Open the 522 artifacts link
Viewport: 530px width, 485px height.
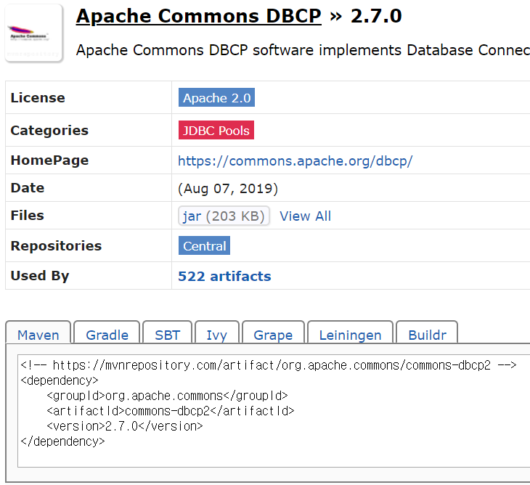point(224,276)
